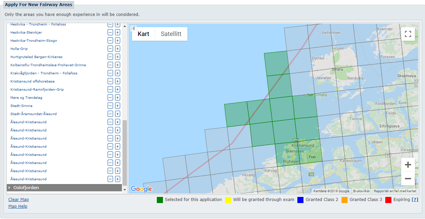The height and width of the screenshot is (219, 425).
Task: Add Stadt-Grinna area with plus icon
Action: 117,106
